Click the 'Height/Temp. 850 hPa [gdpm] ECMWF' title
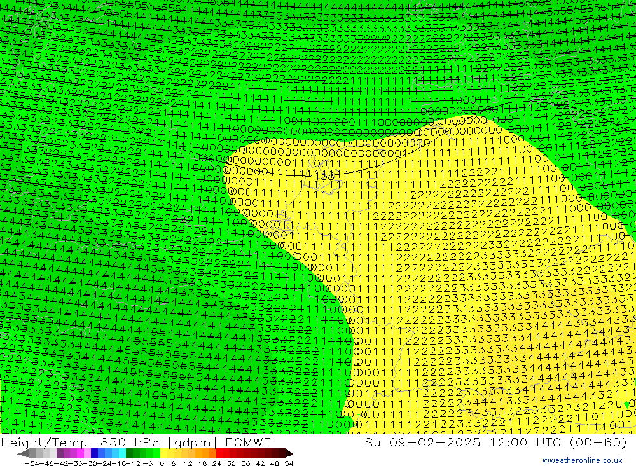 pyautogui.click(x=135, y=442)
